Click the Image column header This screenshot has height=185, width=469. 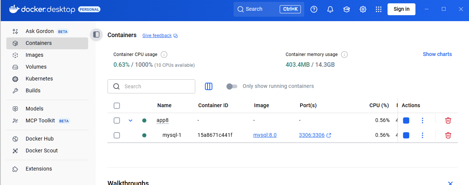(261, 105)
